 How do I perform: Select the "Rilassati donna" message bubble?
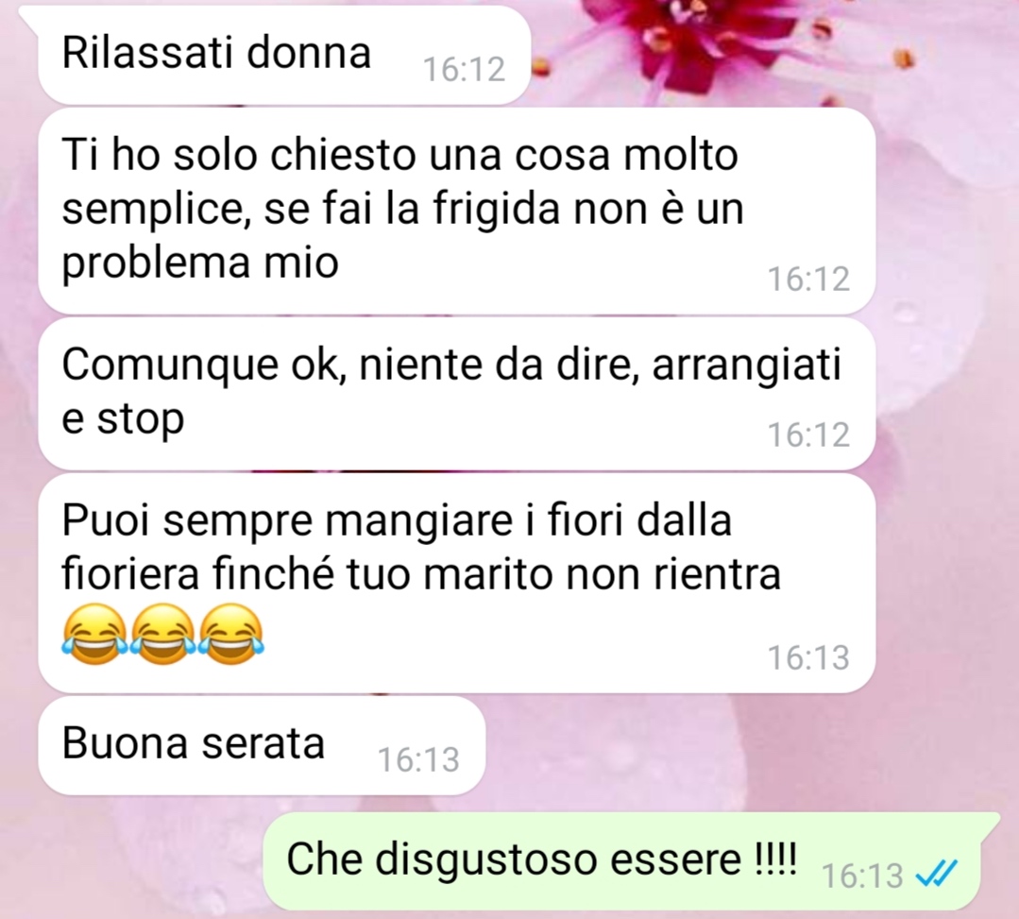pyautogui.click(x=284, y=55)
